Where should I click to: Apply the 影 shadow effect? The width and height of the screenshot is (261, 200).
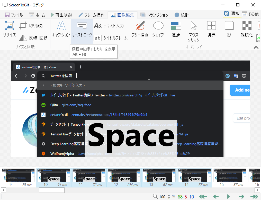tap(229, 29)
